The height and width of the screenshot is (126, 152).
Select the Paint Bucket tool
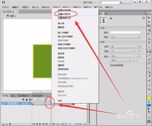point(149,72)
